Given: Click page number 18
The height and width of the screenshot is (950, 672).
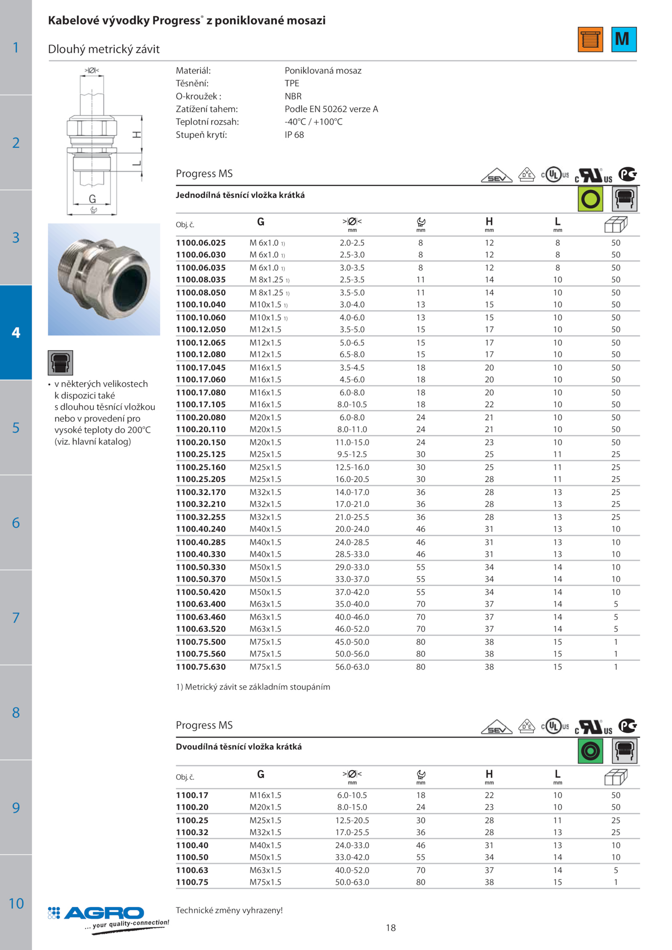Looking at the screenshot, I should (391, 928).
